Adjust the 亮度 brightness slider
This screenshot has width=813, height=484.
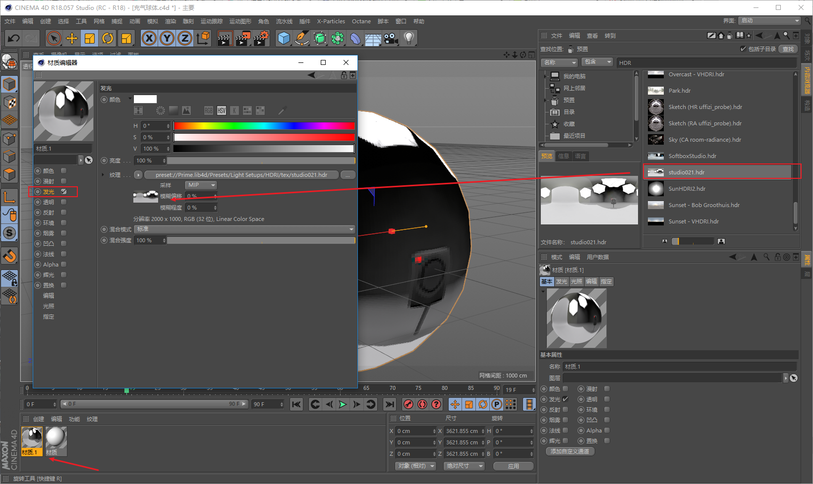point(261,161)
